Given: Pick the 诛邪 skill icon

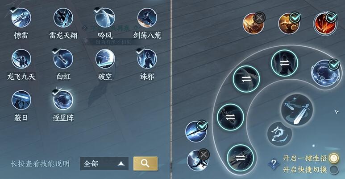Looking at the screenshot, I should (x=147, y=59).
